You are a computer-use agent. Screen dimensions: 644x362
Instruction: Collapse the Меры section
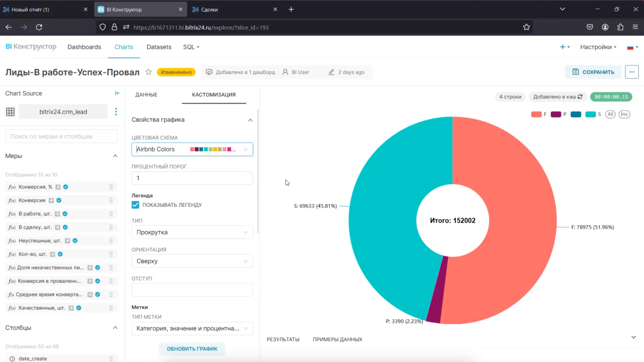pyautogui.click(x=115, y=156)
